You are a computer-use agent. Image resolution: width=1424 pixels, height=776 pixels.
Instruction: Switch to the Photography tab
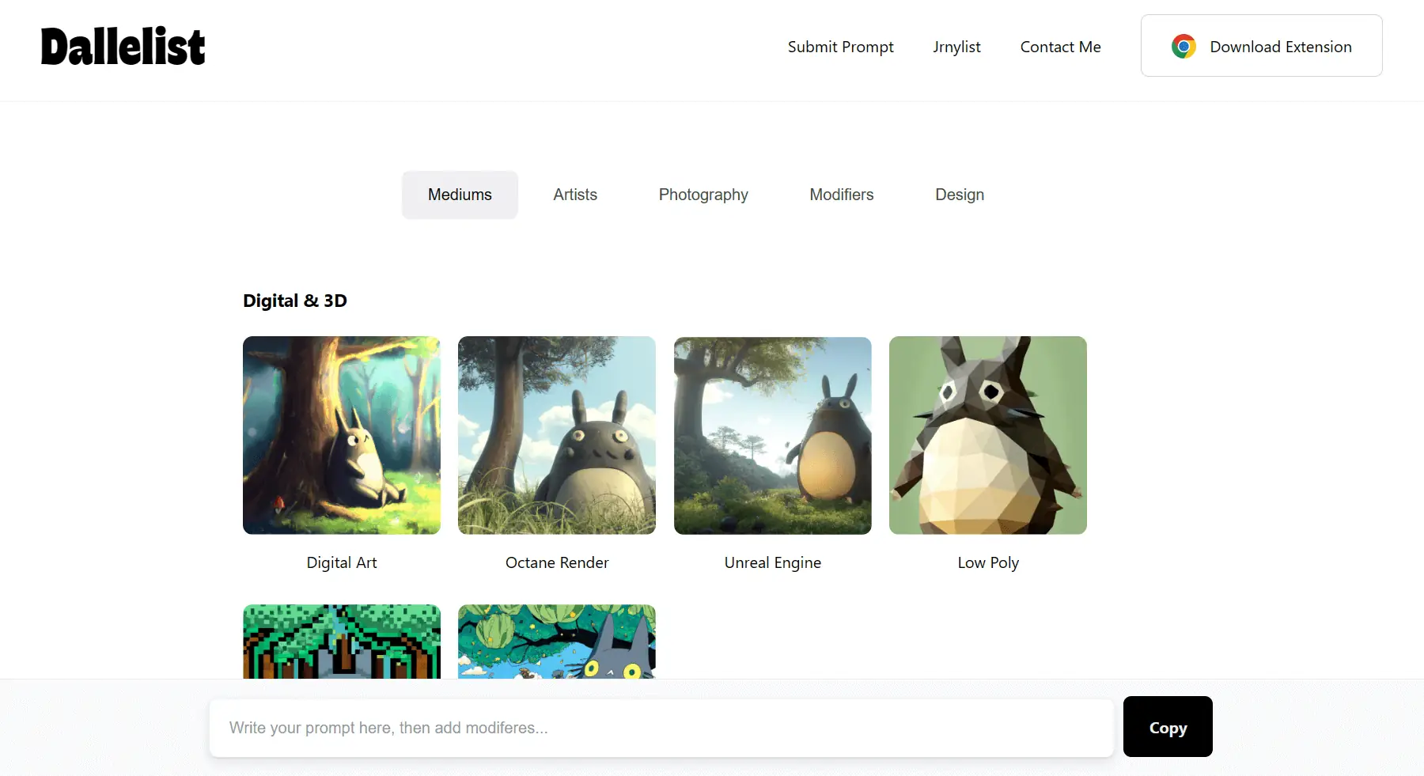click(703, 195)
